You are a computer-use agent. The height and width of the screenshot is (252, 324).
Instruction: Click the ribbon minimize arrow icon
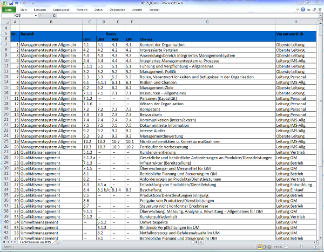298,10
